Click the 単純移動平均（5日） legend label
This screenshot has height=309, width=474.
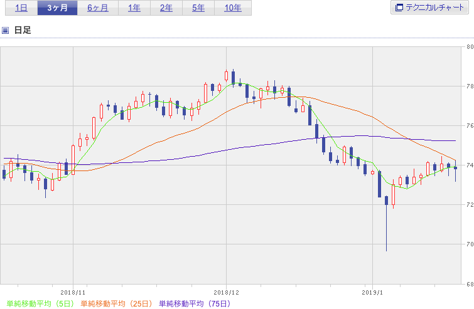point(40,303)
